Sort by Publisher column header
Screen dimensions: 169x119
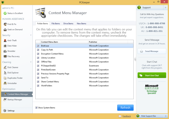[x=108, y=42]
